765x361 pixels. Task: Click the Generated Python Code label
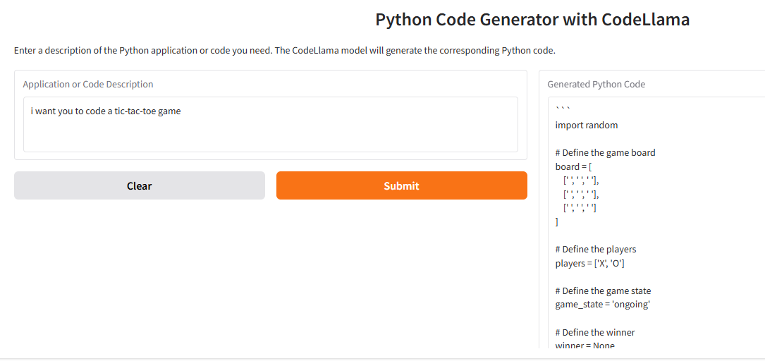click(596, 84)
